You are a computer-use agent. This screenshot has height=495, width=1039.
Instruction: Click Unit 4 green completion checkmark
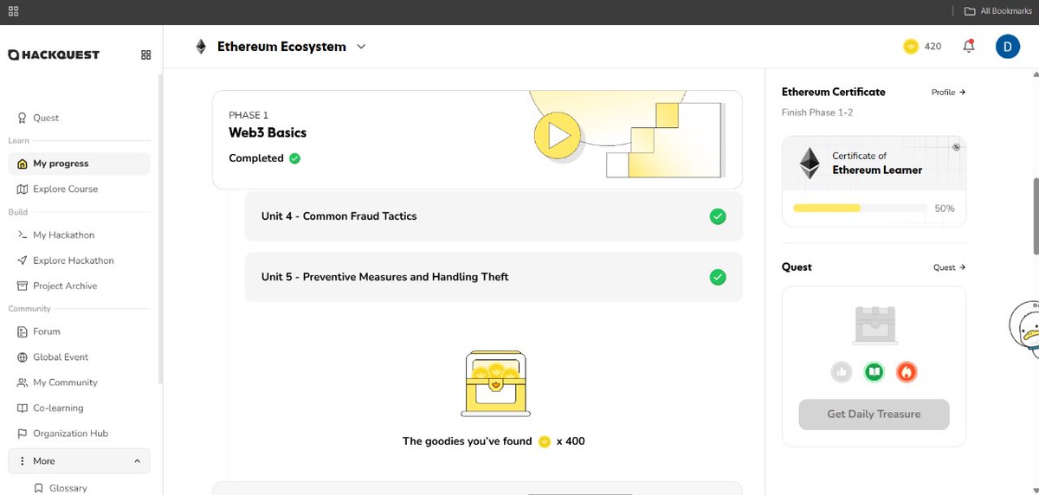(x=718, y=216)
